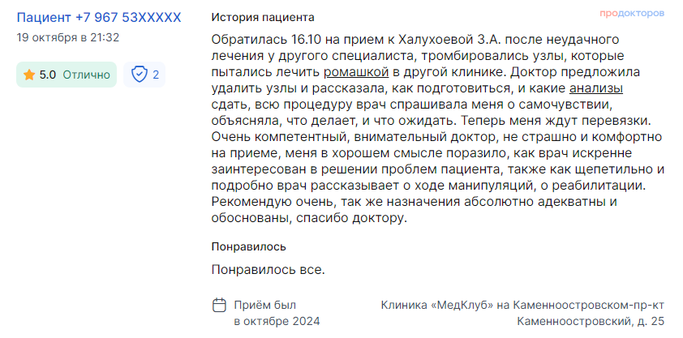Click Приём был в октябре 2024 text

pyautogui.click(x=277, y=313)
